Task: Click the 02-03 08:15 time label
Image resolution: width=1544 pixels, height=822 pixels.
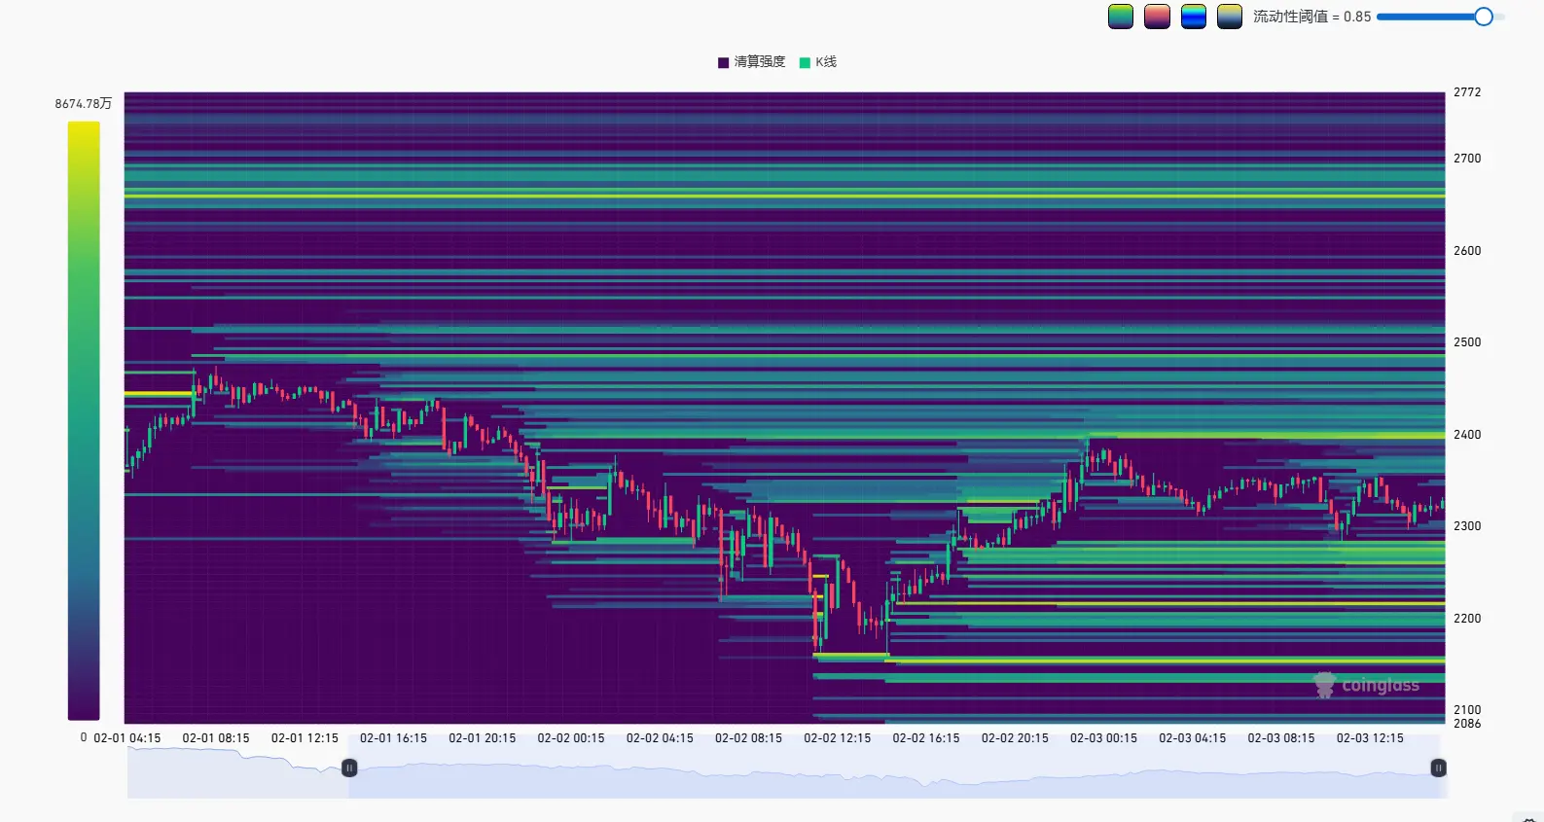Action: [x=1281, y=738]
